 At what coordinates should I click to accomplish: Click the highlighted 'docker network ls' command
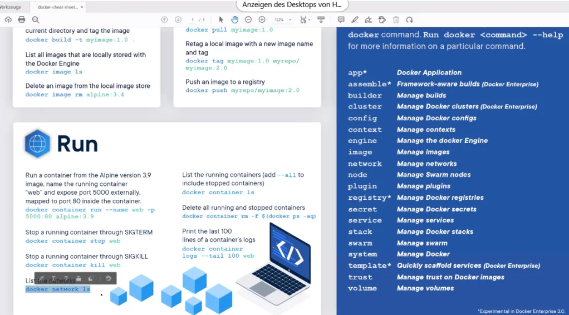click(x=58, y=289)
